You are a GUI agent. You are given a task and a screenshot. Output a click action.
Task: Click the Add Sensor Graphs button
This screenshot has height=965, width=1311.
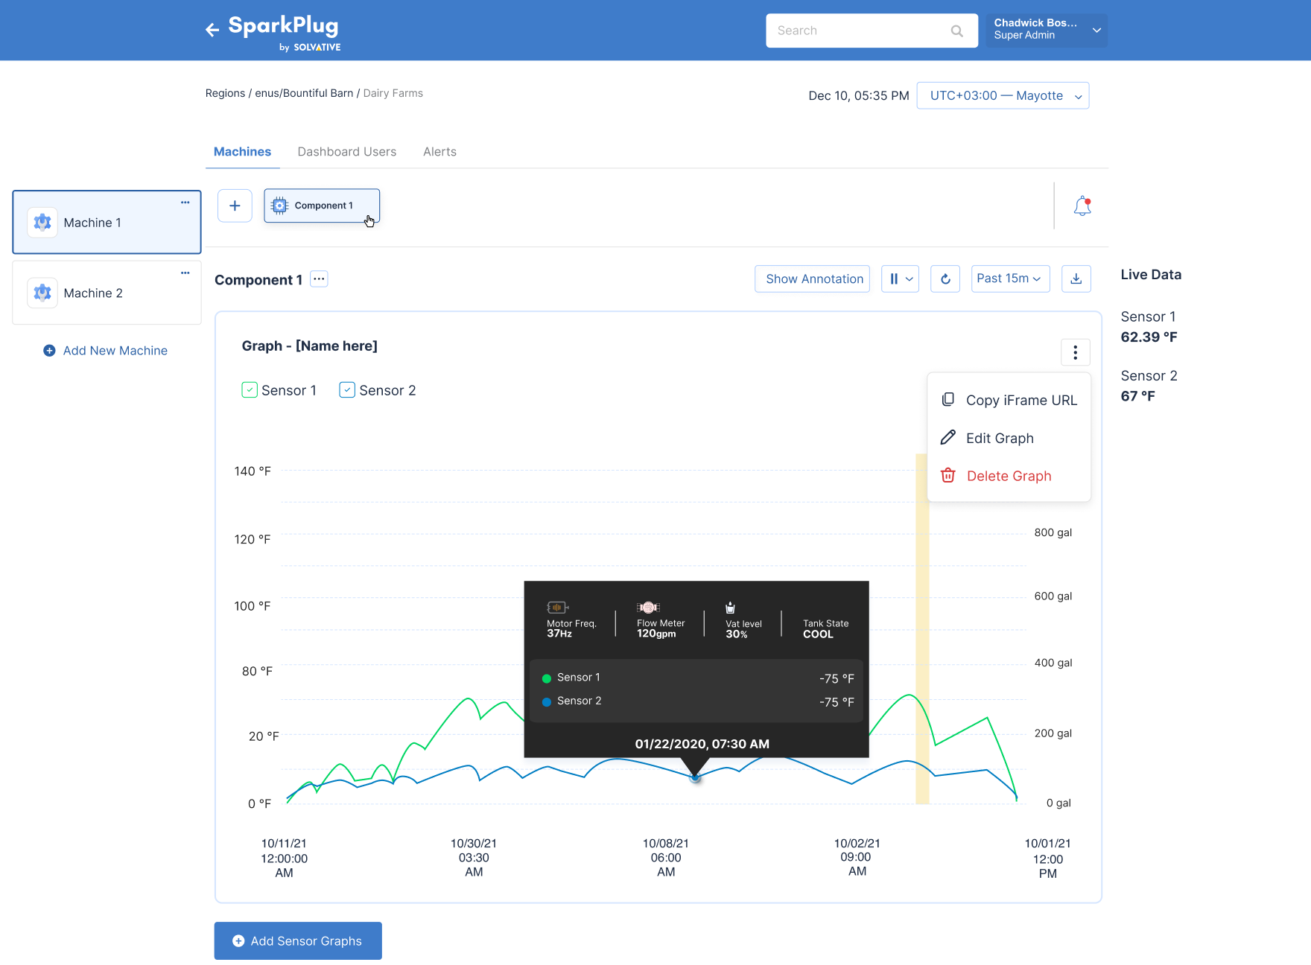(x=298, y=941)
